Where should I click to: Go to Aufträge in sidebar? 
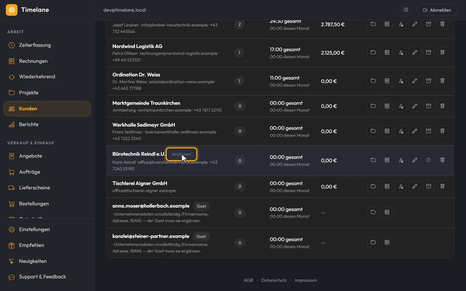pos(47,172)
